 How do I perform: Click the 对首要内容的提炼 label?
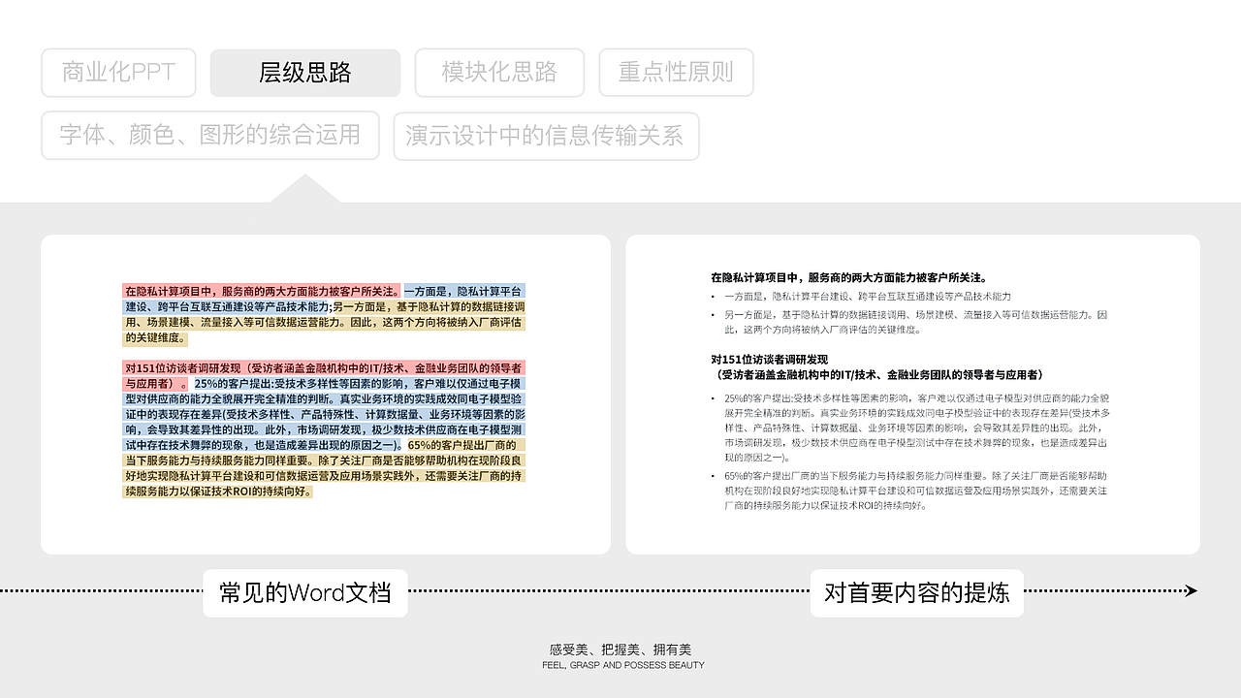tap(917, 592)
